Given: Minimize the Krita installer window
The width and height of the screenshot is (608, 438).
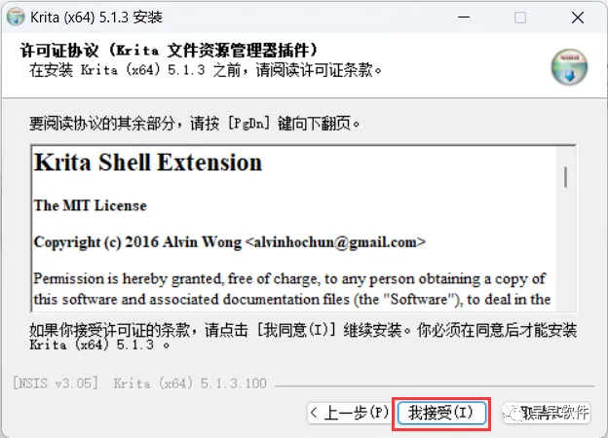Looking at the screenshot, I should pyautogui.click(x=464, y=18).
